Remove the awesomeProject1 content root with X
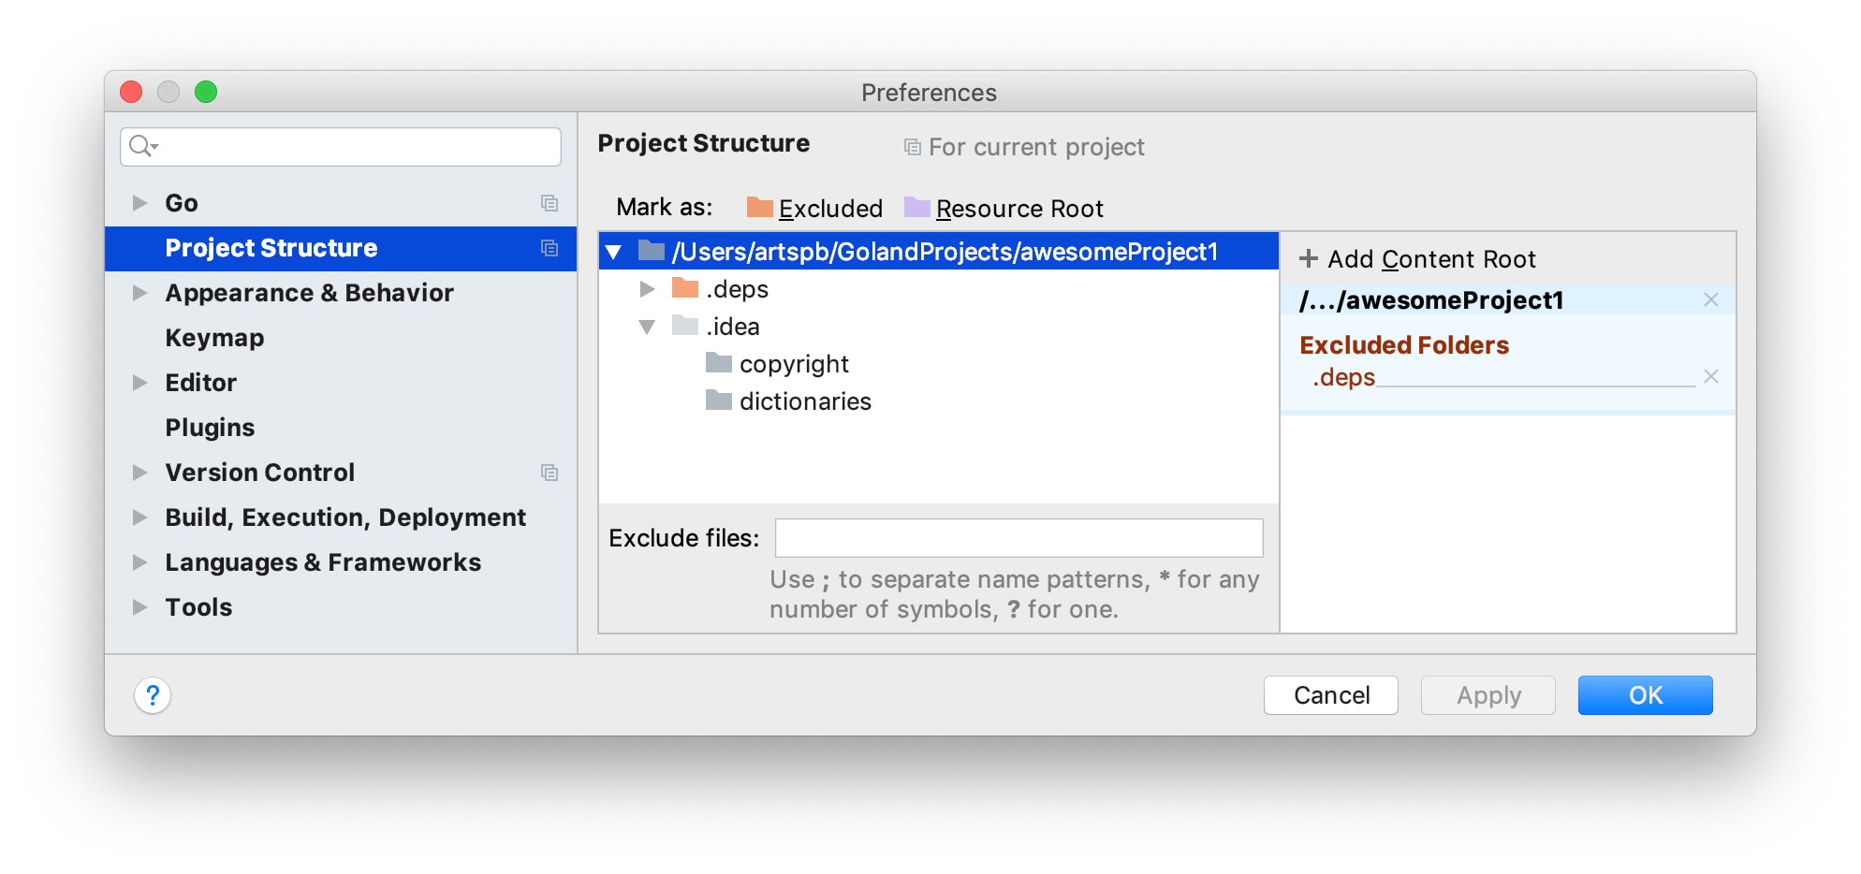Screen dimensions: 1861x874 1710,299
